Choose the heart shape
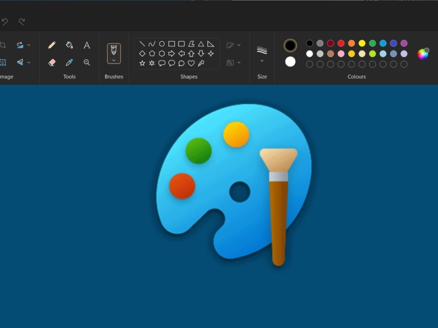The image size is (438, 328). (191, 63)
